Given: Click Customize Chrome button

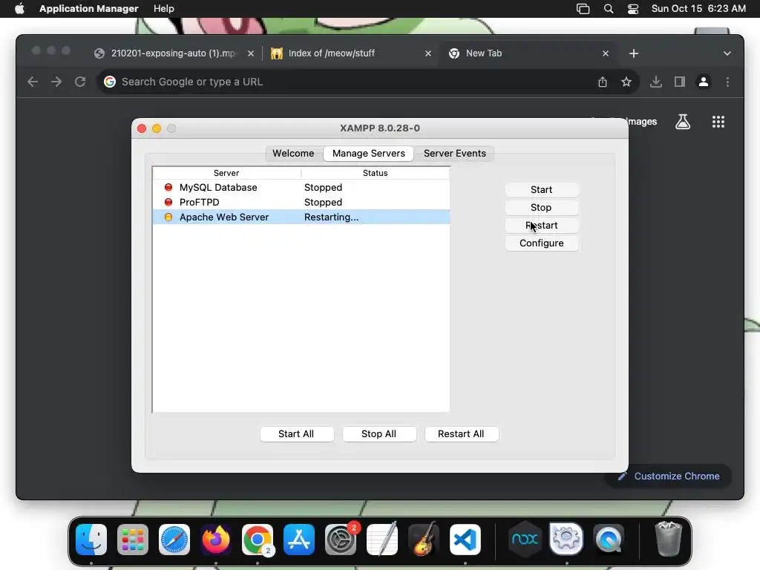Looking at the screenshot, I should pos(669,476).
